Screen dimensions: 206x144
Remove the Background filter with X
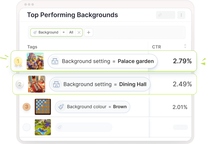79,32
